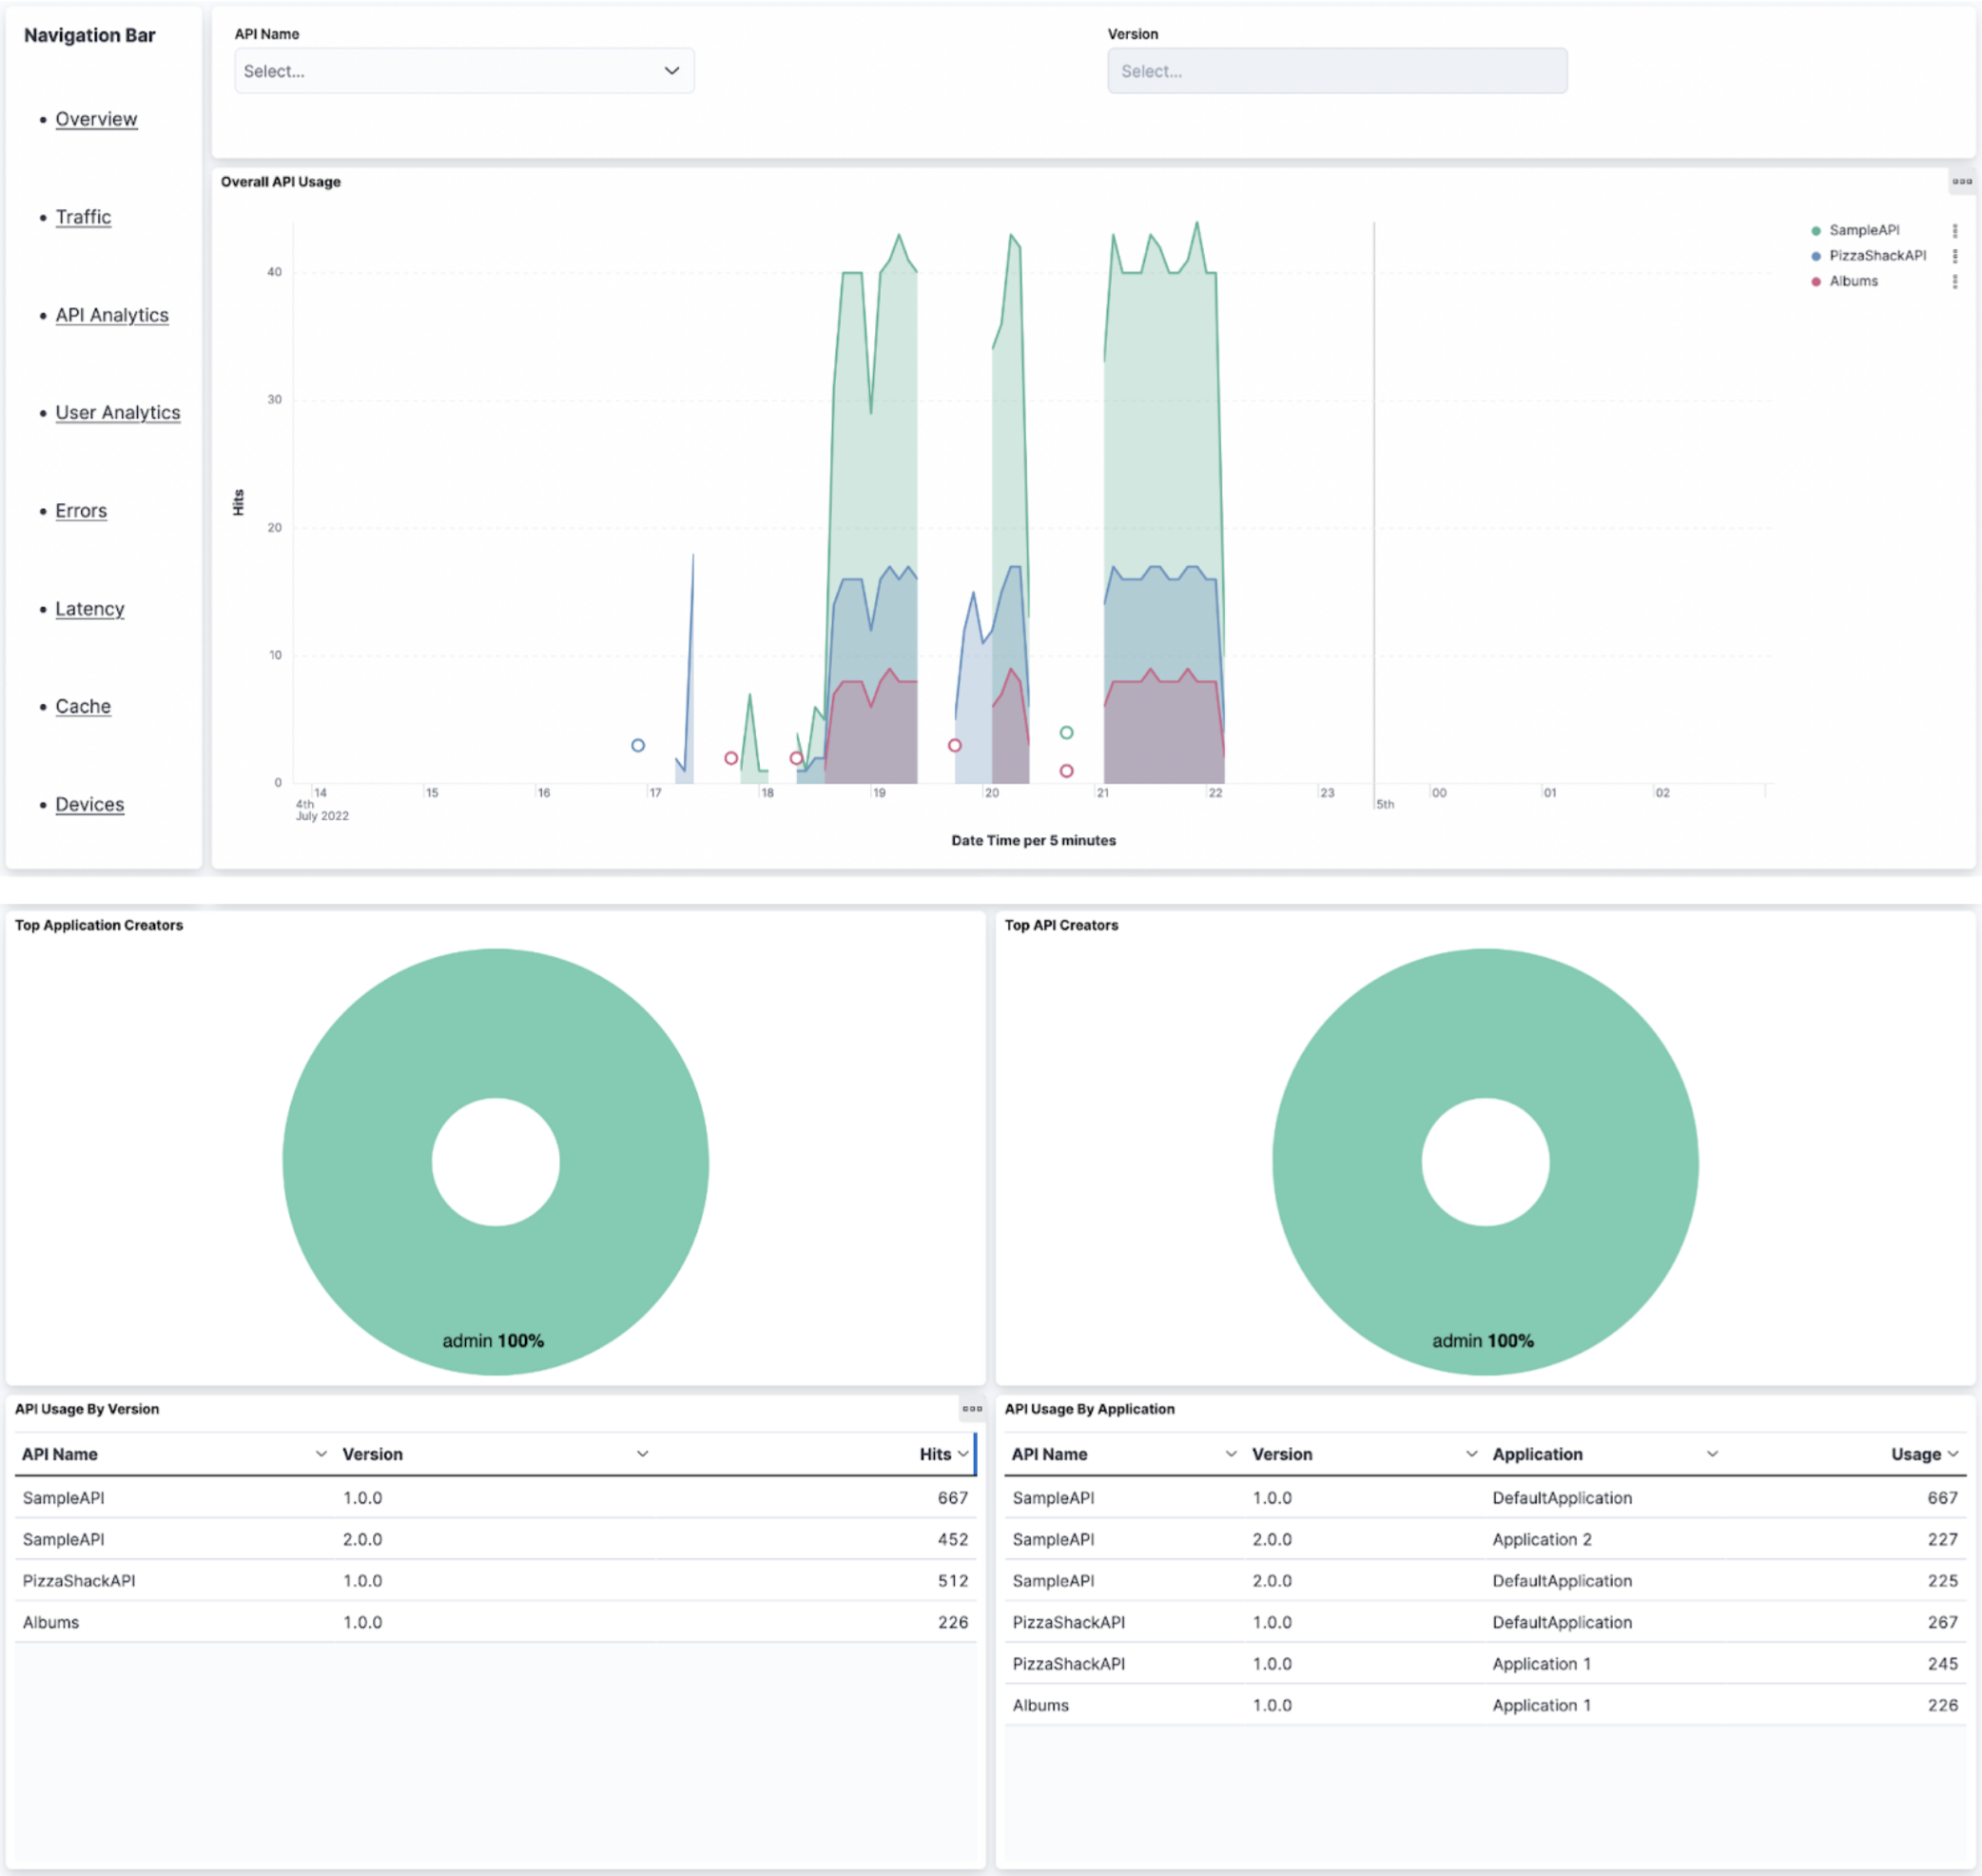1982x1876 pixels.
Task: Open the API Name filter dropdown
Action: (464, 70)
